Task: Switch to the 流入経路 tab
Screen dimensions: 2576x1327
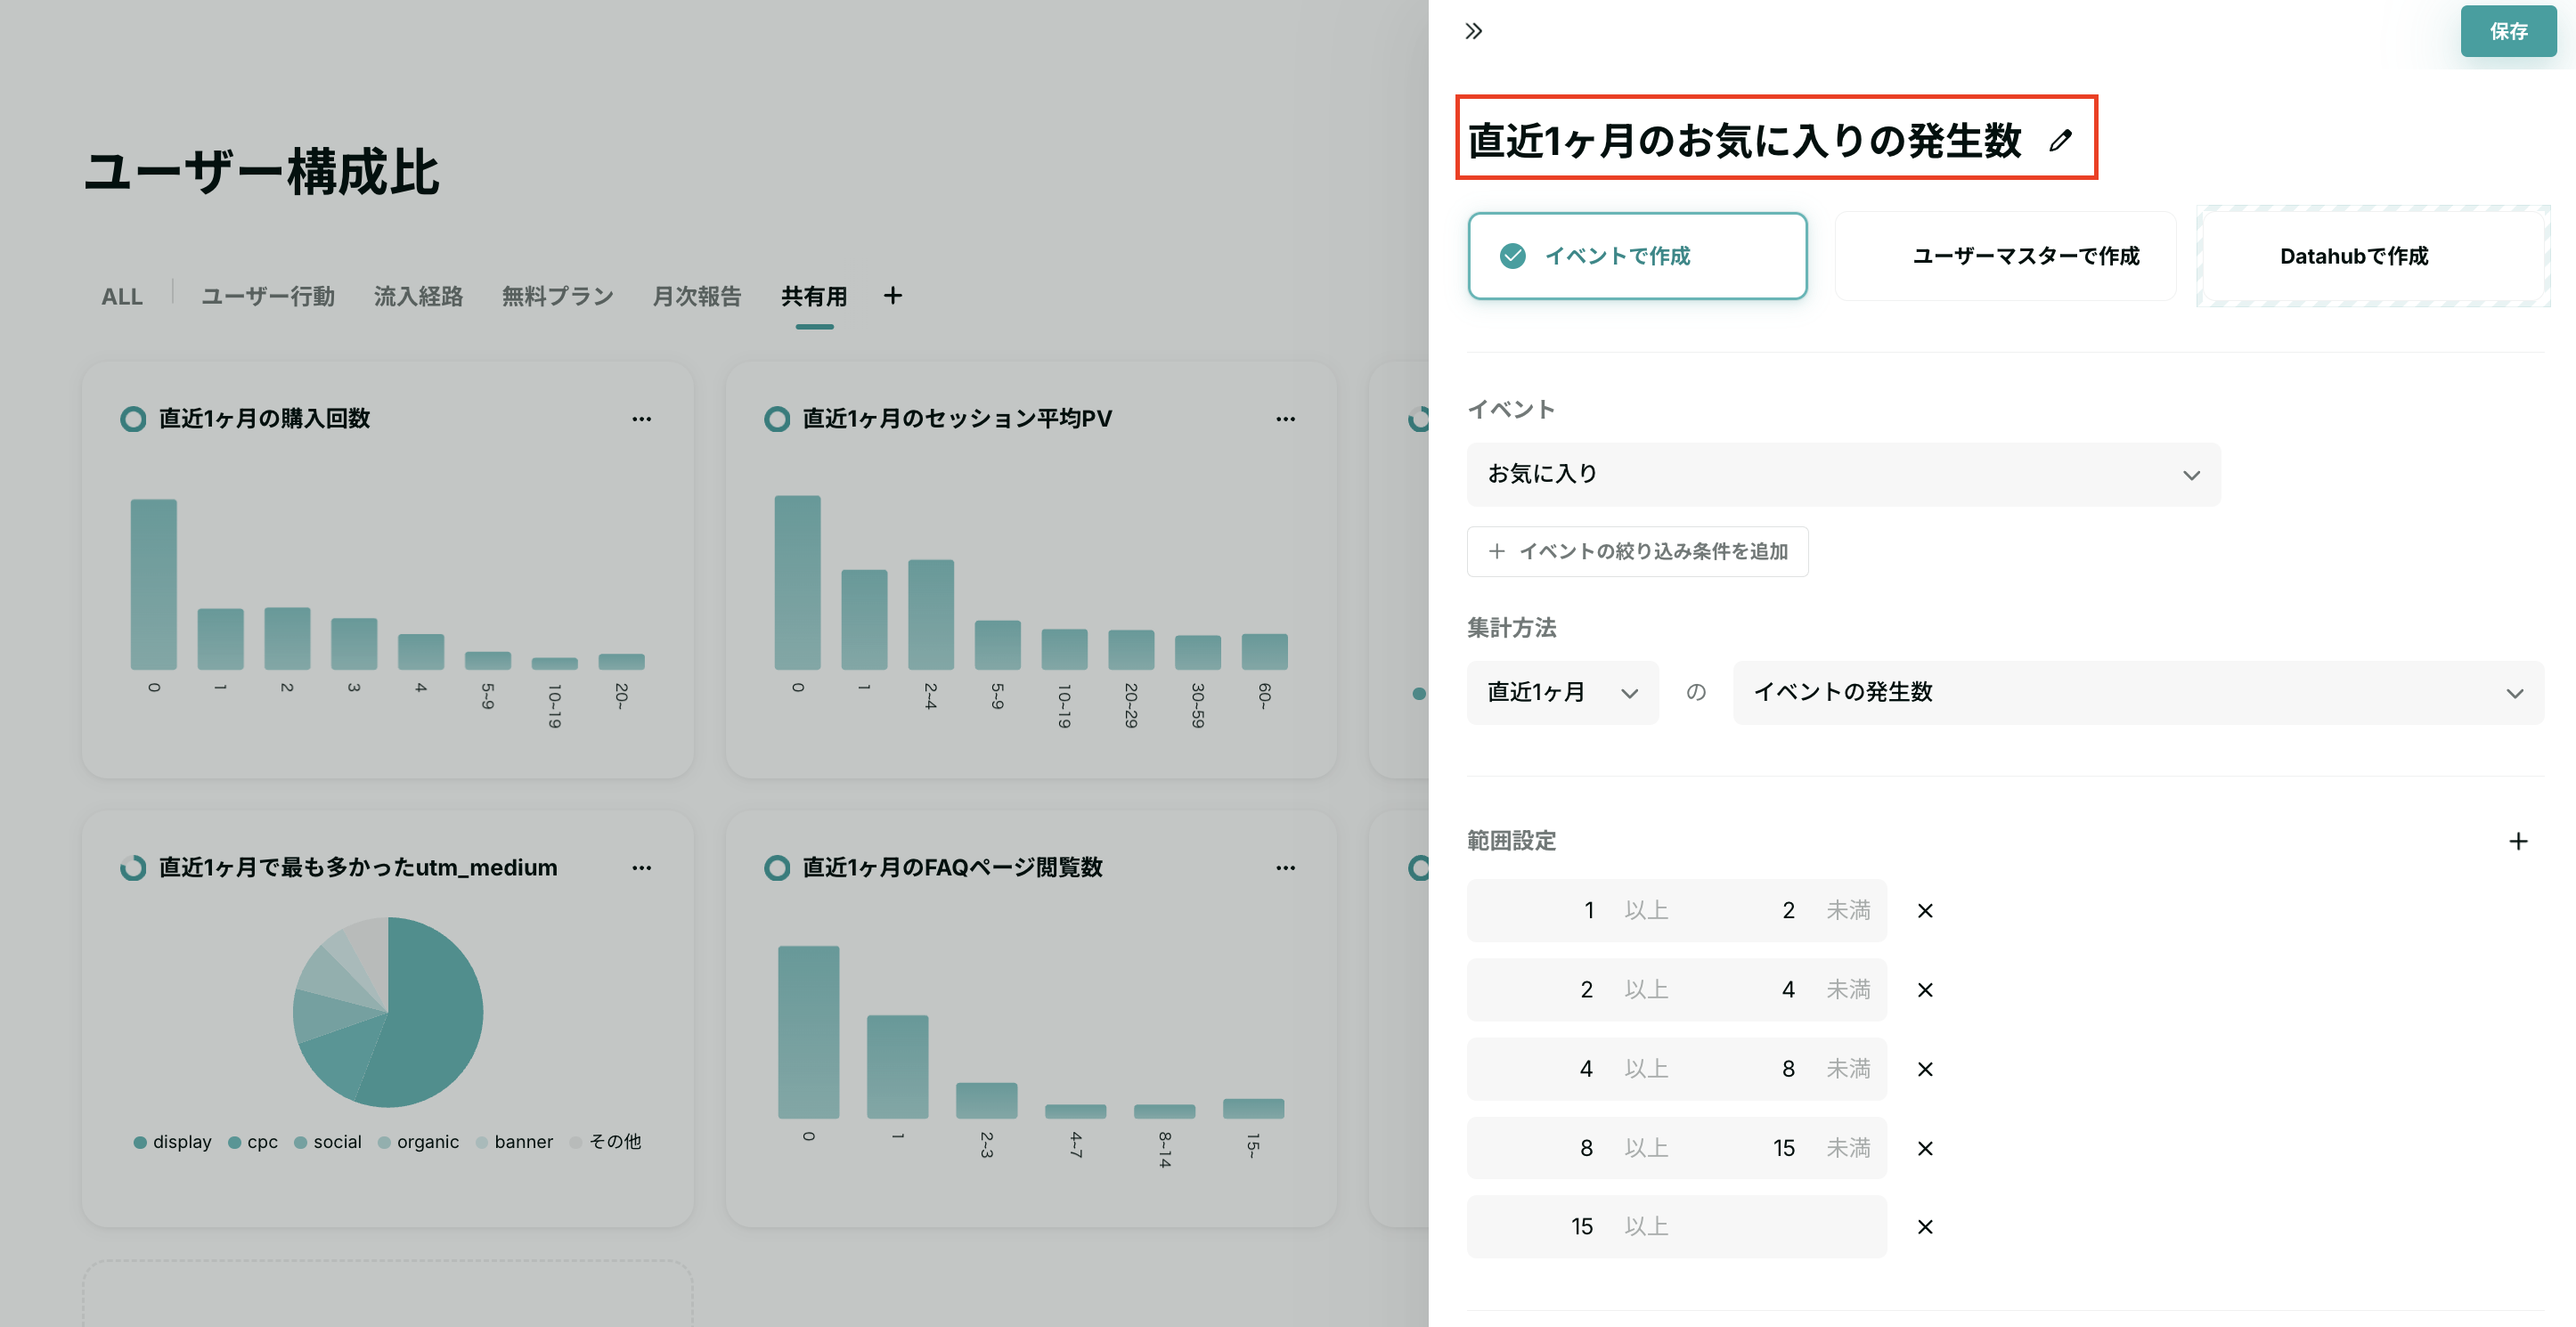Action: coord(418,296)
